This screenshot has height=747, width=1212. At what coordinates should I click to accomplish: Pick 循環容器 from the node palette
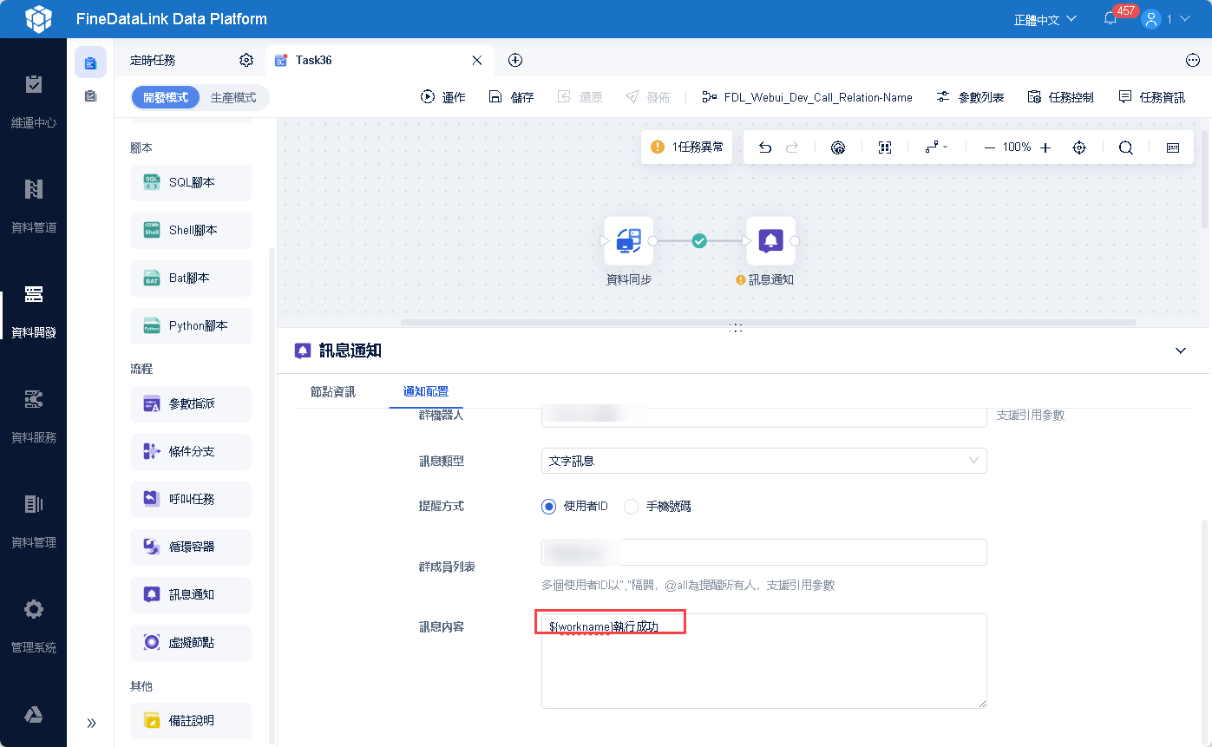(x=191, y=547)
